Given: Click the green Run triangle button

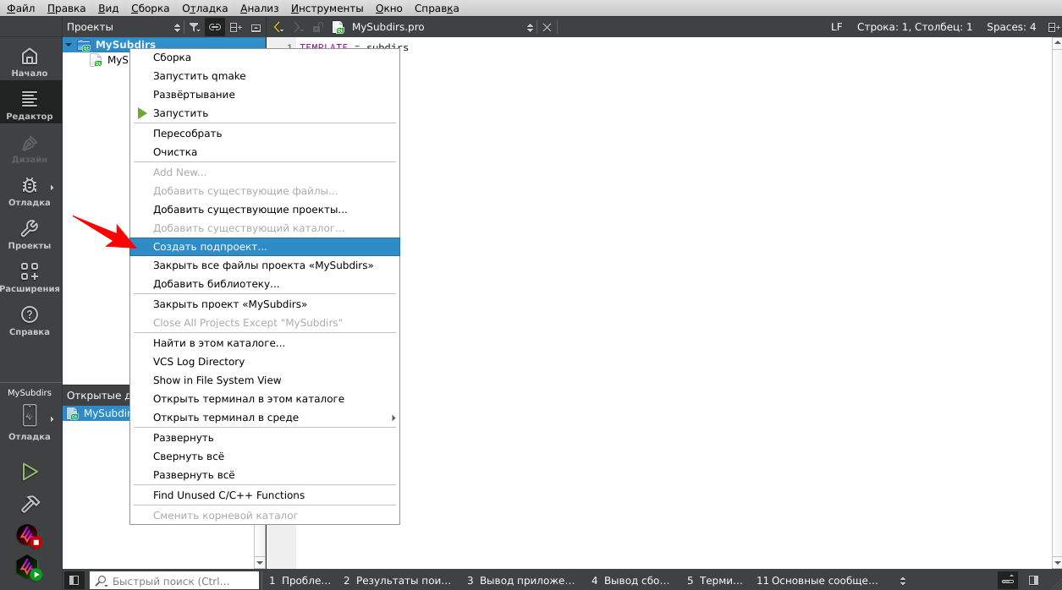Looking at the screenshot, I should (x=30, y=472).
